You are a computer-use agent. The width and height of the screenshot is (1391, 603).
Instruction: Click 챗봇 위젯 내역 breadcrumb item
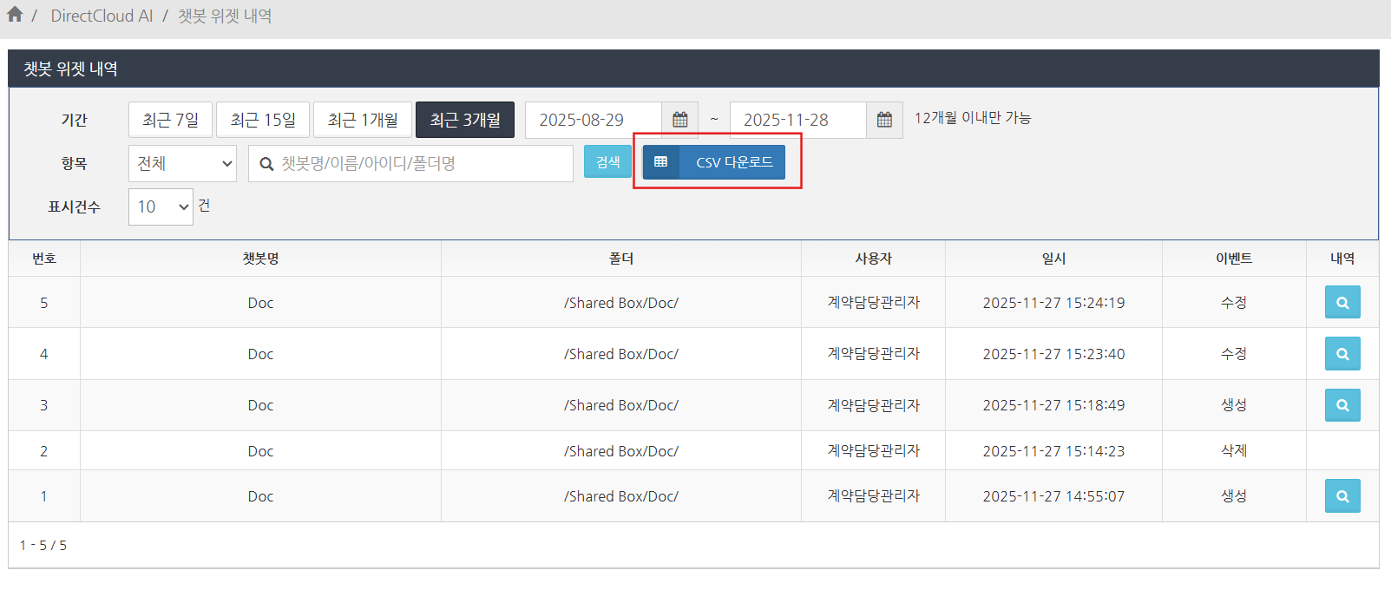pyautogui.click(x=225, y=16)
